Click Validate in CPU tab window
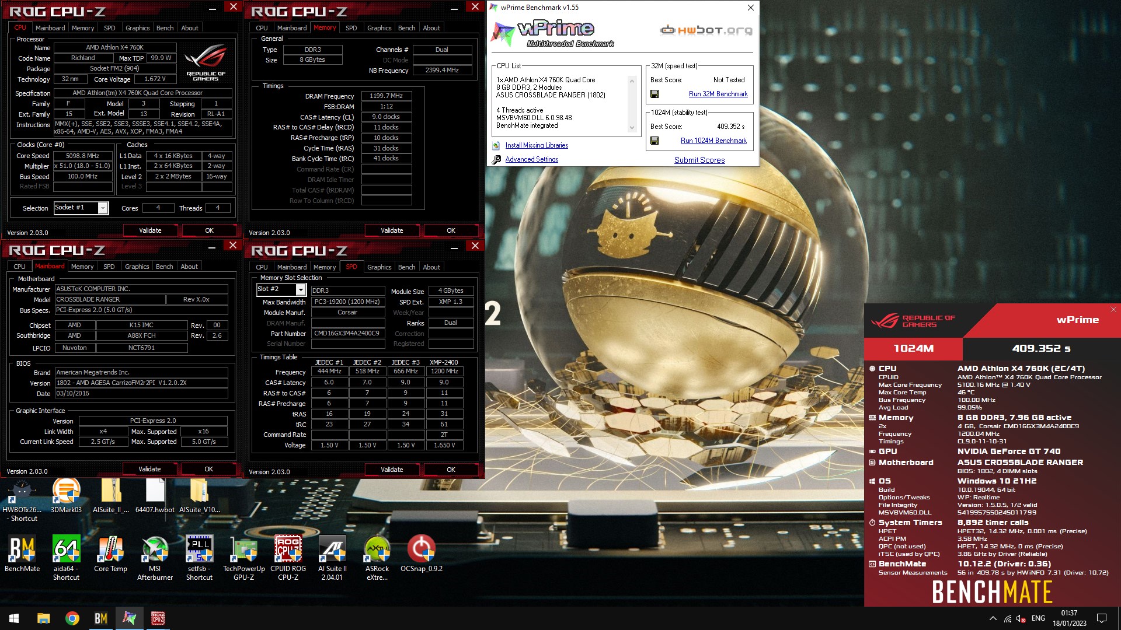 [150, 230]
